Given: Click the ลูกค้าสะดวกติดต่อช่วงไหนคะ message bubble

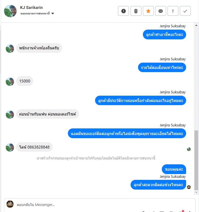Looking at the screenshot, I should click(158, 185).
